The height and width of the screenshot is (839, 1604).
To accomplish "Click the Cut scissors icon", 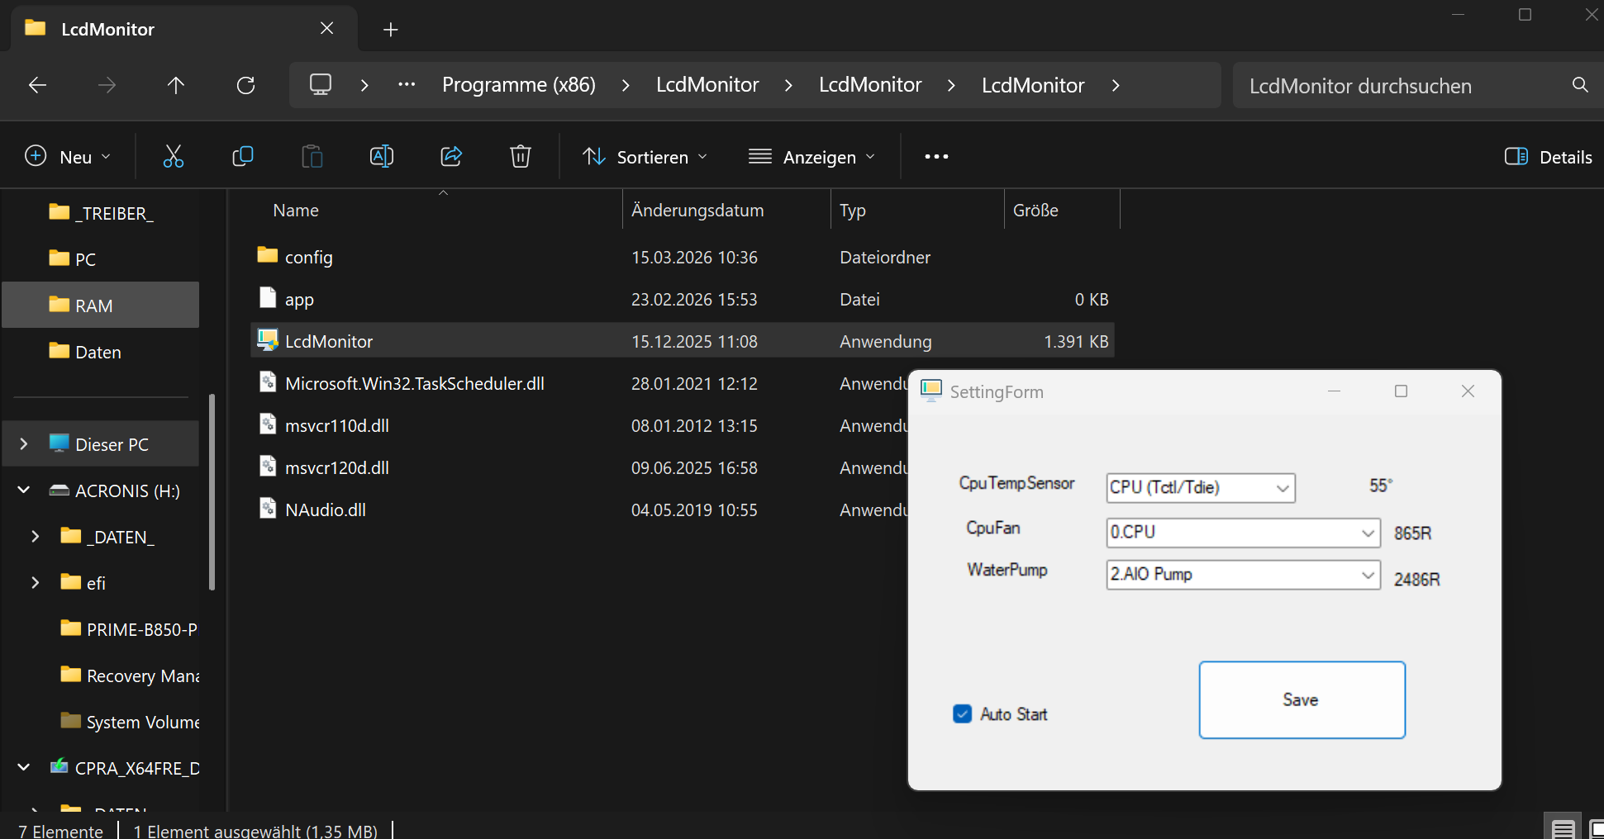I will 174,156.
